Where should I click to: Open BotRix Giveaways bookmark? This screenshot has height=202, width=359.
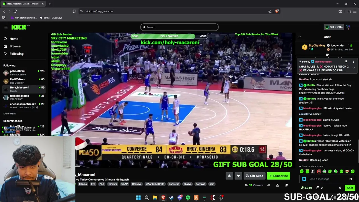(x=51, y=18)
